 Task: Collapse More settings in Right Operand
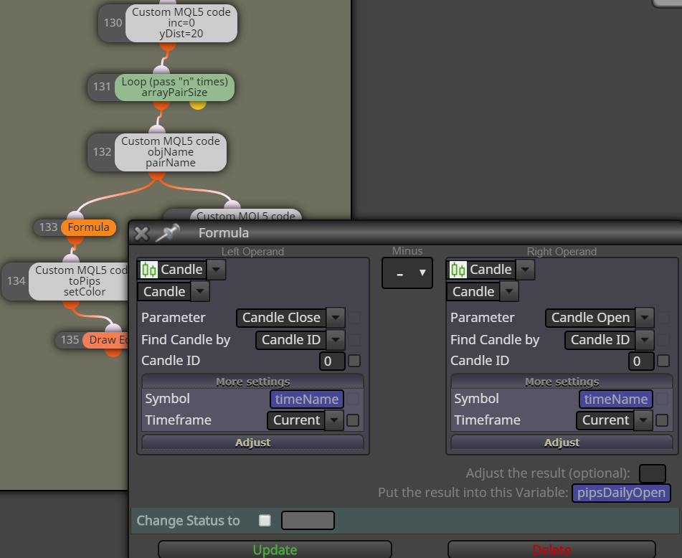coord(562,382)
